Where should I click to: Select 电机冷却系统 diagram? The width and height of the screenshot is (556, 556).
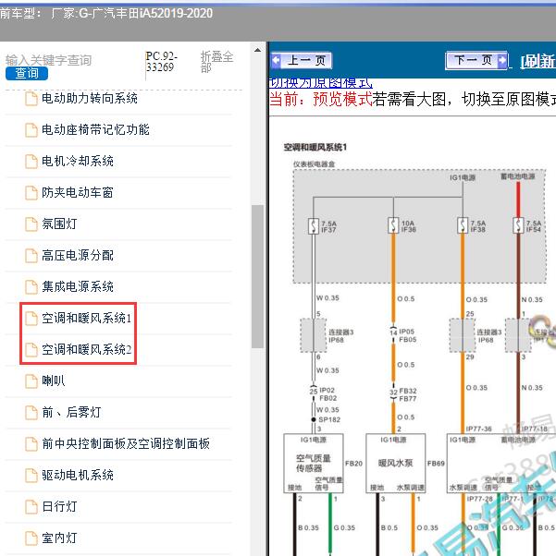[78, 161]
